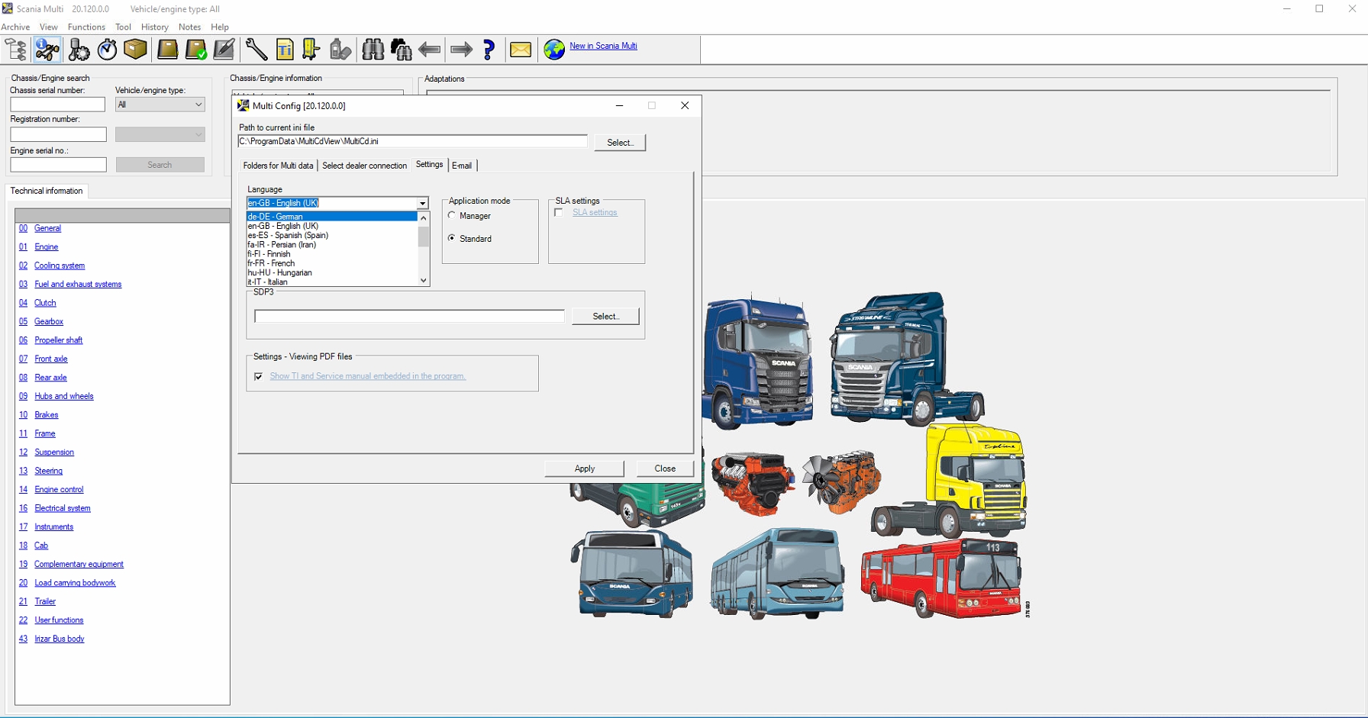This screenshot has height=718, width=1368.
Task: Open the Help menu
Action: [x=220, y=27]
